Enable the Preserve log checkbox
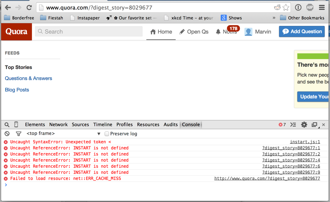 (107, 134)
